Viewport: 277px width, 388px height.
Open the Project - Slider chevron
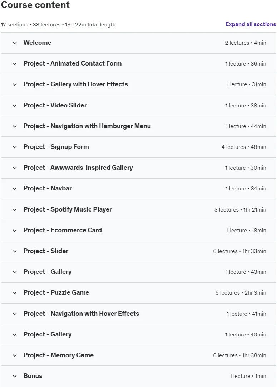tap(15, 251)
